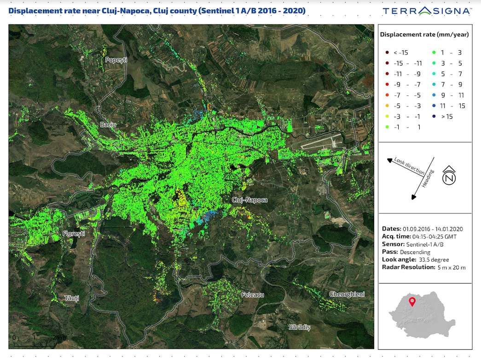Click the '-1 – 1' green legend dot
Screen dimensions: 481x360
tap(387, 127)
